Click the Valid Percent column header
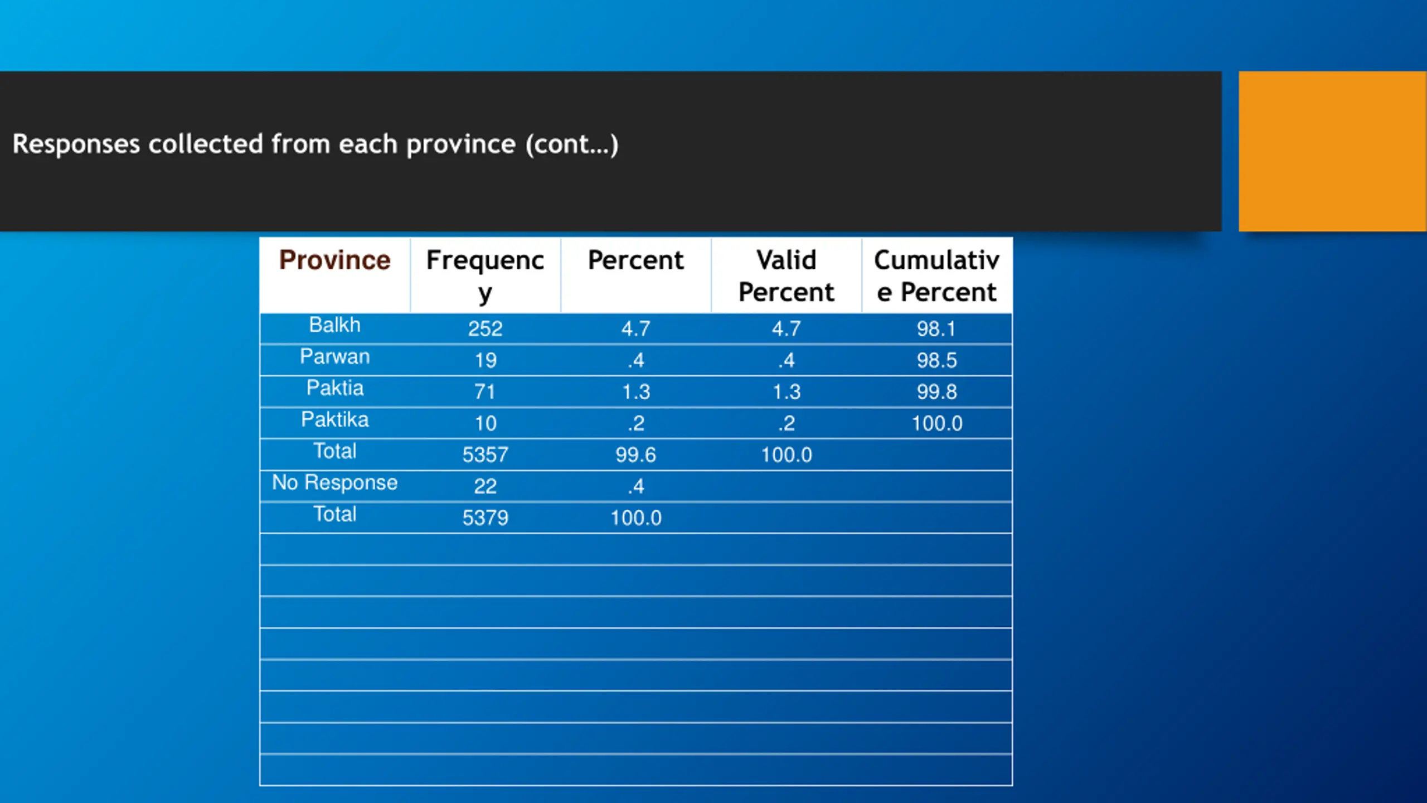Screen dimensions: 1427x803 786,275
